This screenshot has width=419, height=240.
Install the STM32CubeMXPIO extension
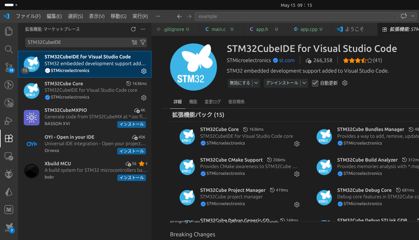[x=131, y=124]
